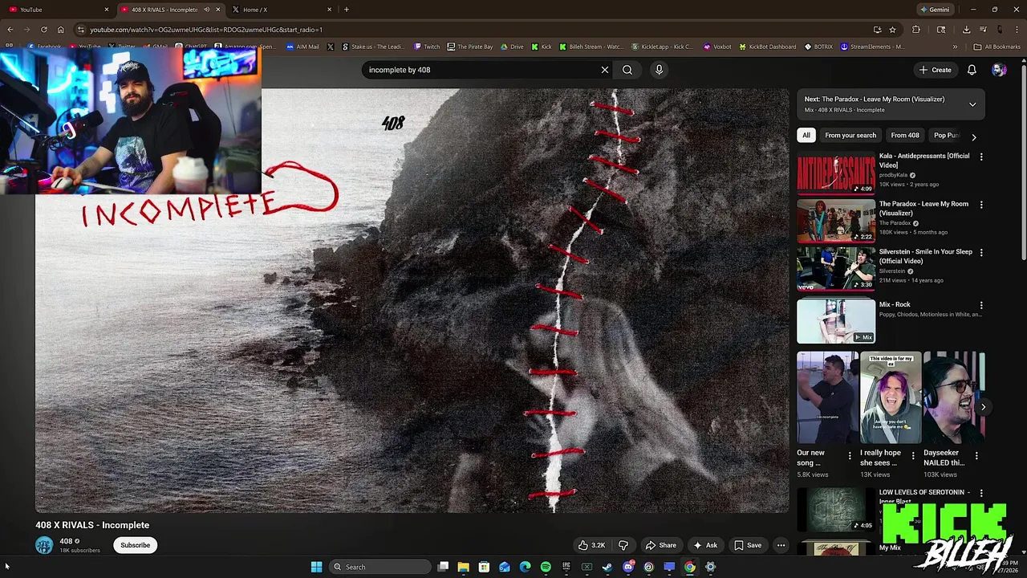Open Chrome downloads icon
Image resolution: width=1027 pixels, height=578 pixels.
pos(966,30)
